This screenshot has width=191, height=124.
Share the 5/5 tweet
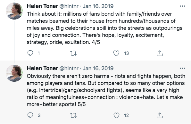coord(160,115)
